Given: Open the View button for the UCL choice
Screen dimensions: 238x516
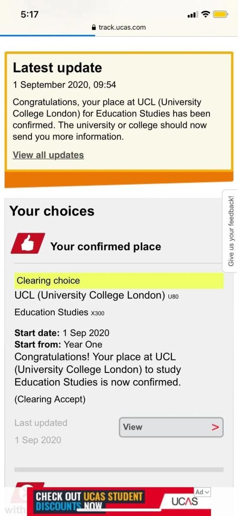Looking at the screenshot, I should coord(171,427).
